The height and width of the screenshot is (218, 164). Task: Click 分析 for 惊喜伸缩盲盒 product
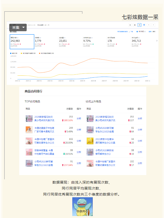tap(79, 152)
